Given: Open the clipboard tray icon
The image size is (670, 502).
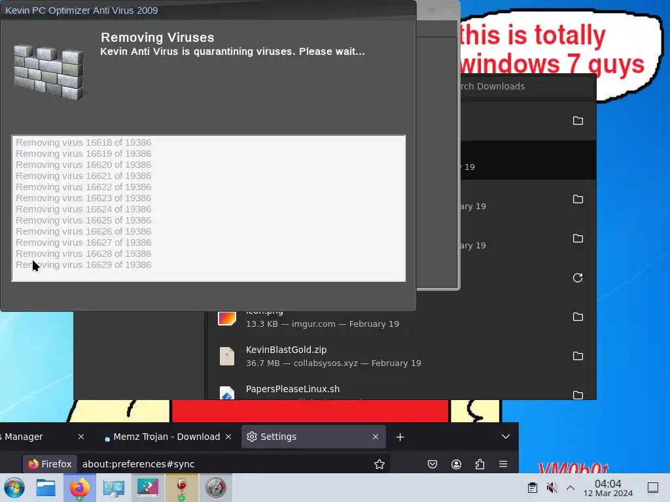Looking at the screenshot, I should (x=533, y=488).
